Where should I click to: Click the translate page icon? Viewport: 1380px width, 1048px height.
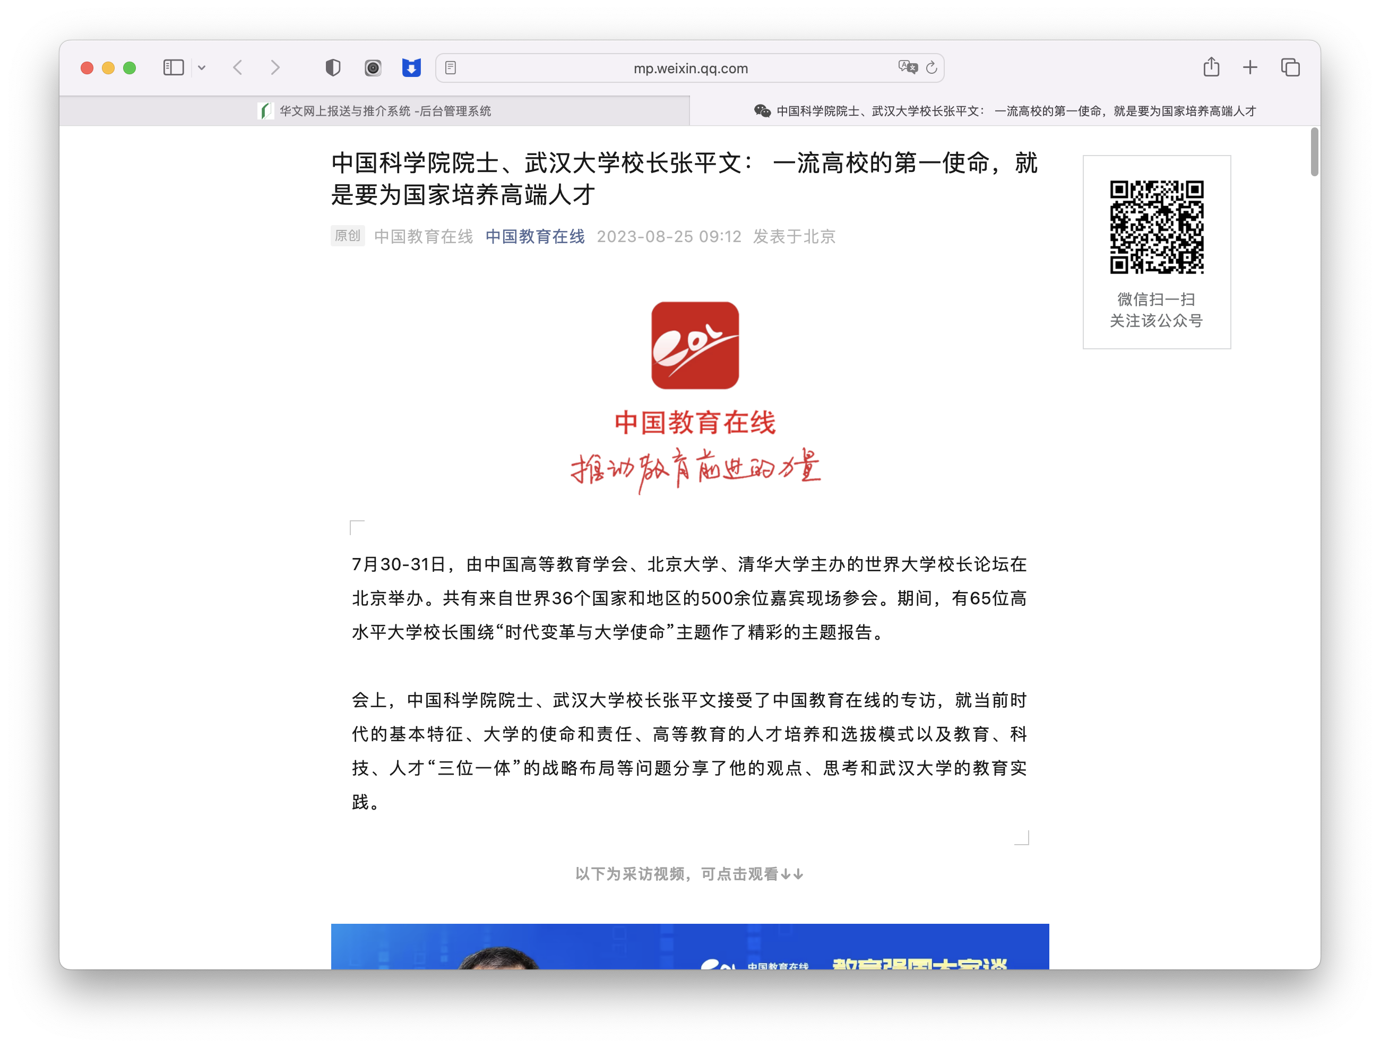pyautogui.click(x=908, y=67)
